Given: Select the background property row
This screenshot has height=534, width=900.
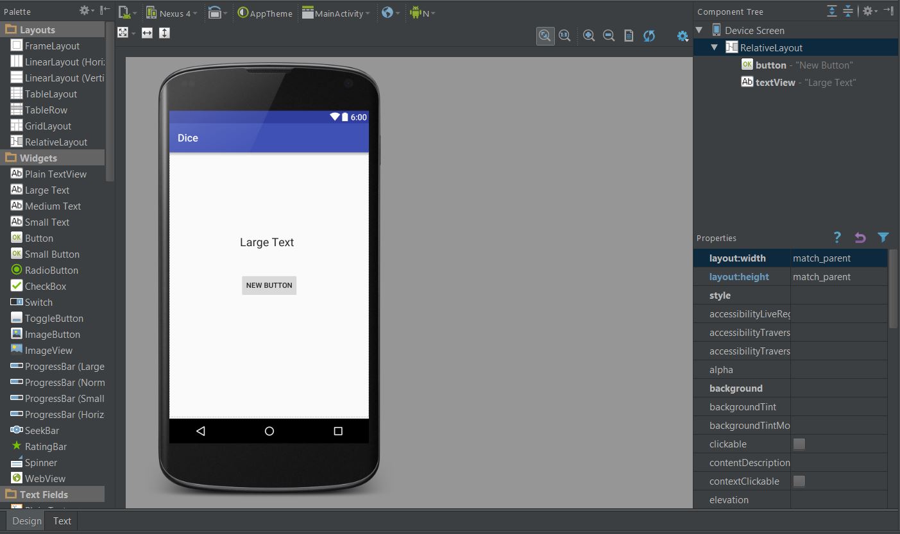Looking at the screenshot, I should pos(790,388).
